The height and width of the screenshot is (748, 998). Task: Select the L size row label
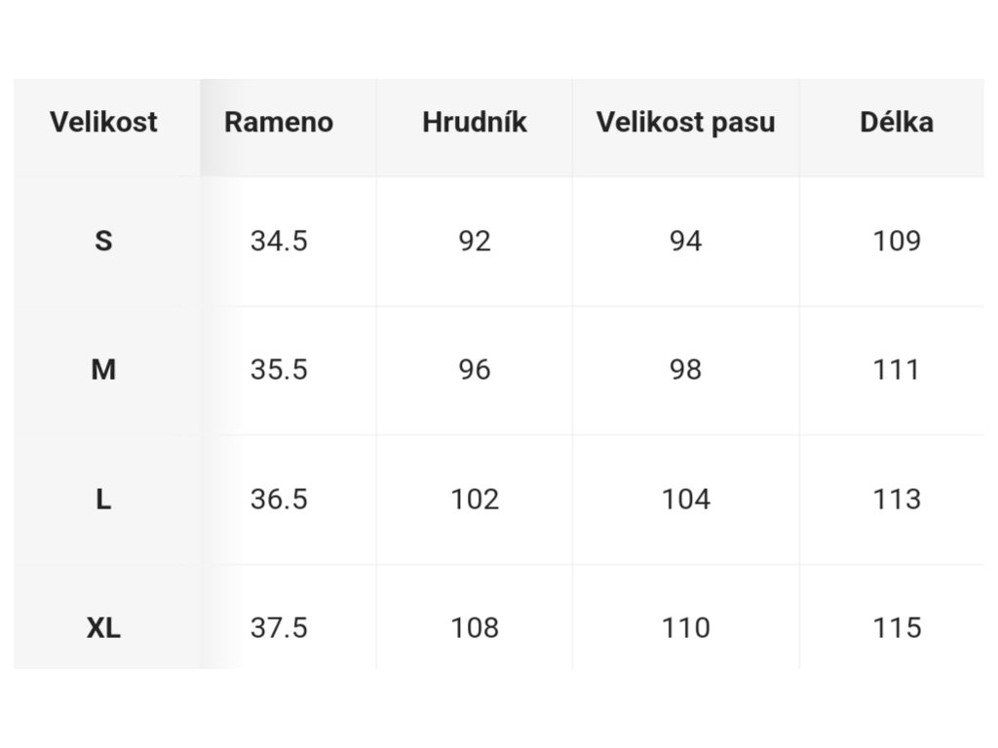point(103,500)
